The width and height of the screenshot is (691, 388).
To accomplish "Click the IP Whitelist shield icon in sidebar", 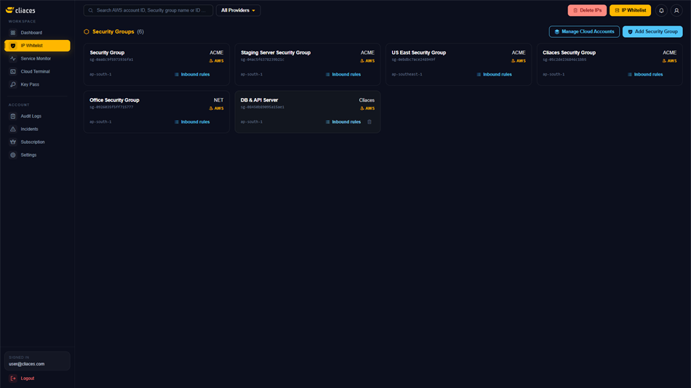I will pos(13,46).
